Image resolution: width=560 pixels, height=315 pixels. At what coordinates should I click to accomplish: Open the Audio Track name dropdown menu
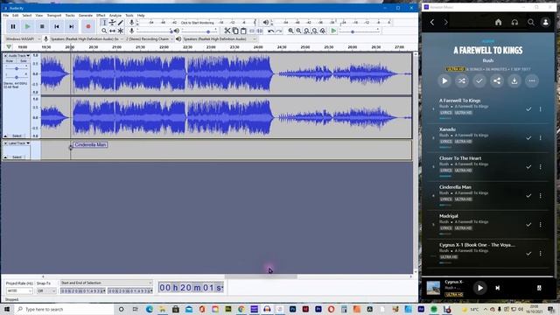click(x=19, y=56)
